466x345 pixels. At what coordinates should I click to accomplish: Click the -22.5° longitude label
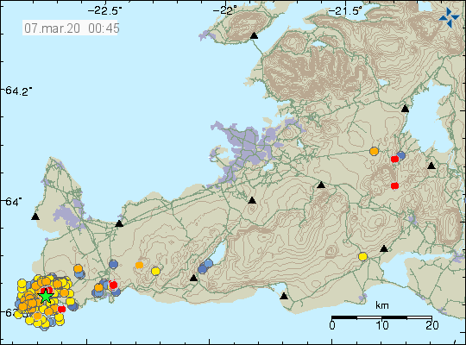click(x=105, y=11)
